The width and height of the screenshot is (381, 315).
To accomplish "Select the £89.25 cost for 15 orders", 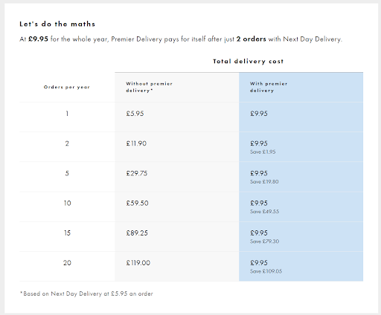I will click(137, 233).
